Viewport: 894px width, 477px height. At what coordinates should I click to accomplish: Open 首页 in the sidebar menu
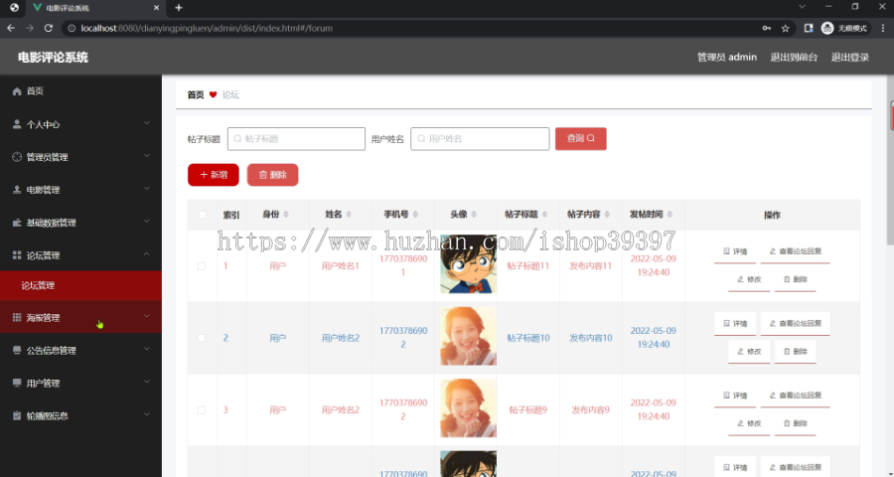(81, 91)
